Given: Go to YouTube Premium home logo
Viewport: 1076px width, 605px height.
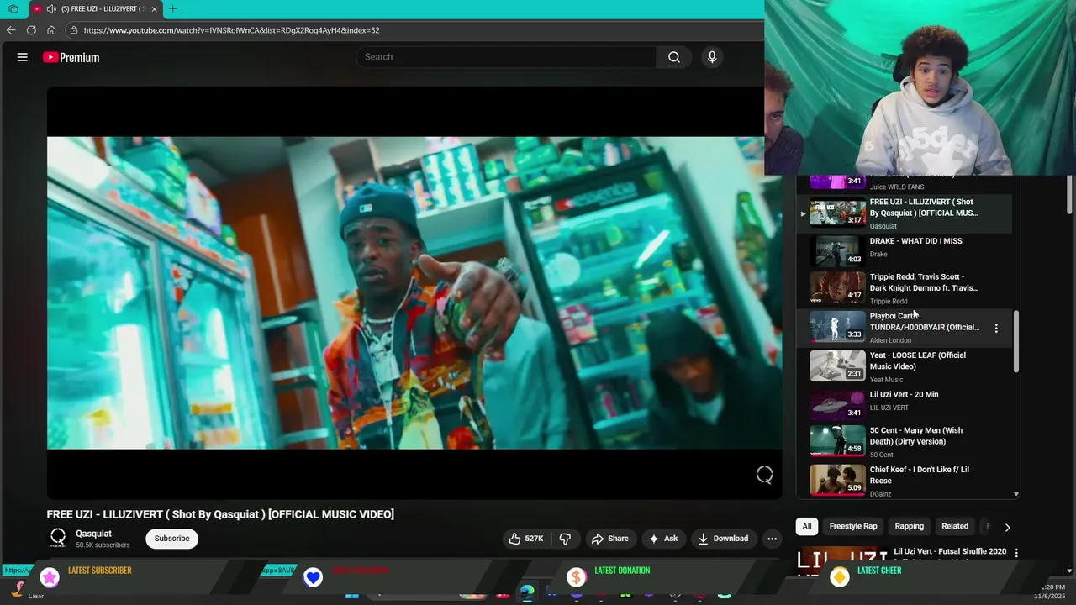Looking at the screenshot, I should point(71,57).
